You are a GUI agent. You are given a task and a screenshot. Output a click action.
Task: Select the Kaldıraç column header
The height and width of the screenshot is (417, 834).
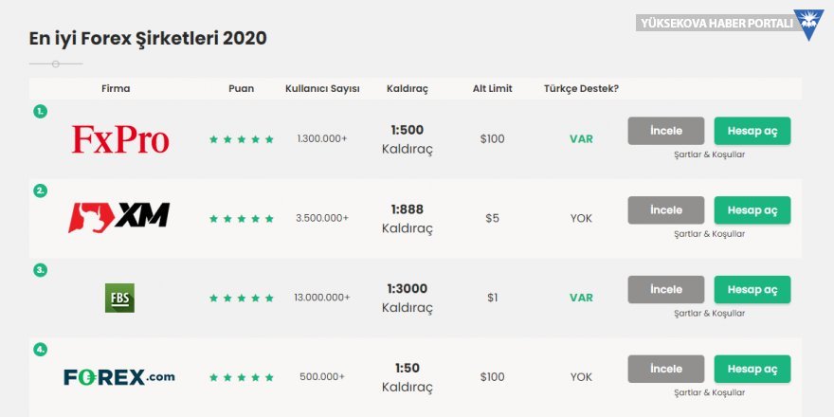pyautogui.click(x=408, y=89)
